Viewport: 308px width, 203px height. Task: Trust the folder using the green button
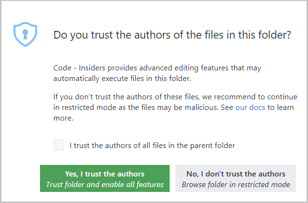click(105, 178)
